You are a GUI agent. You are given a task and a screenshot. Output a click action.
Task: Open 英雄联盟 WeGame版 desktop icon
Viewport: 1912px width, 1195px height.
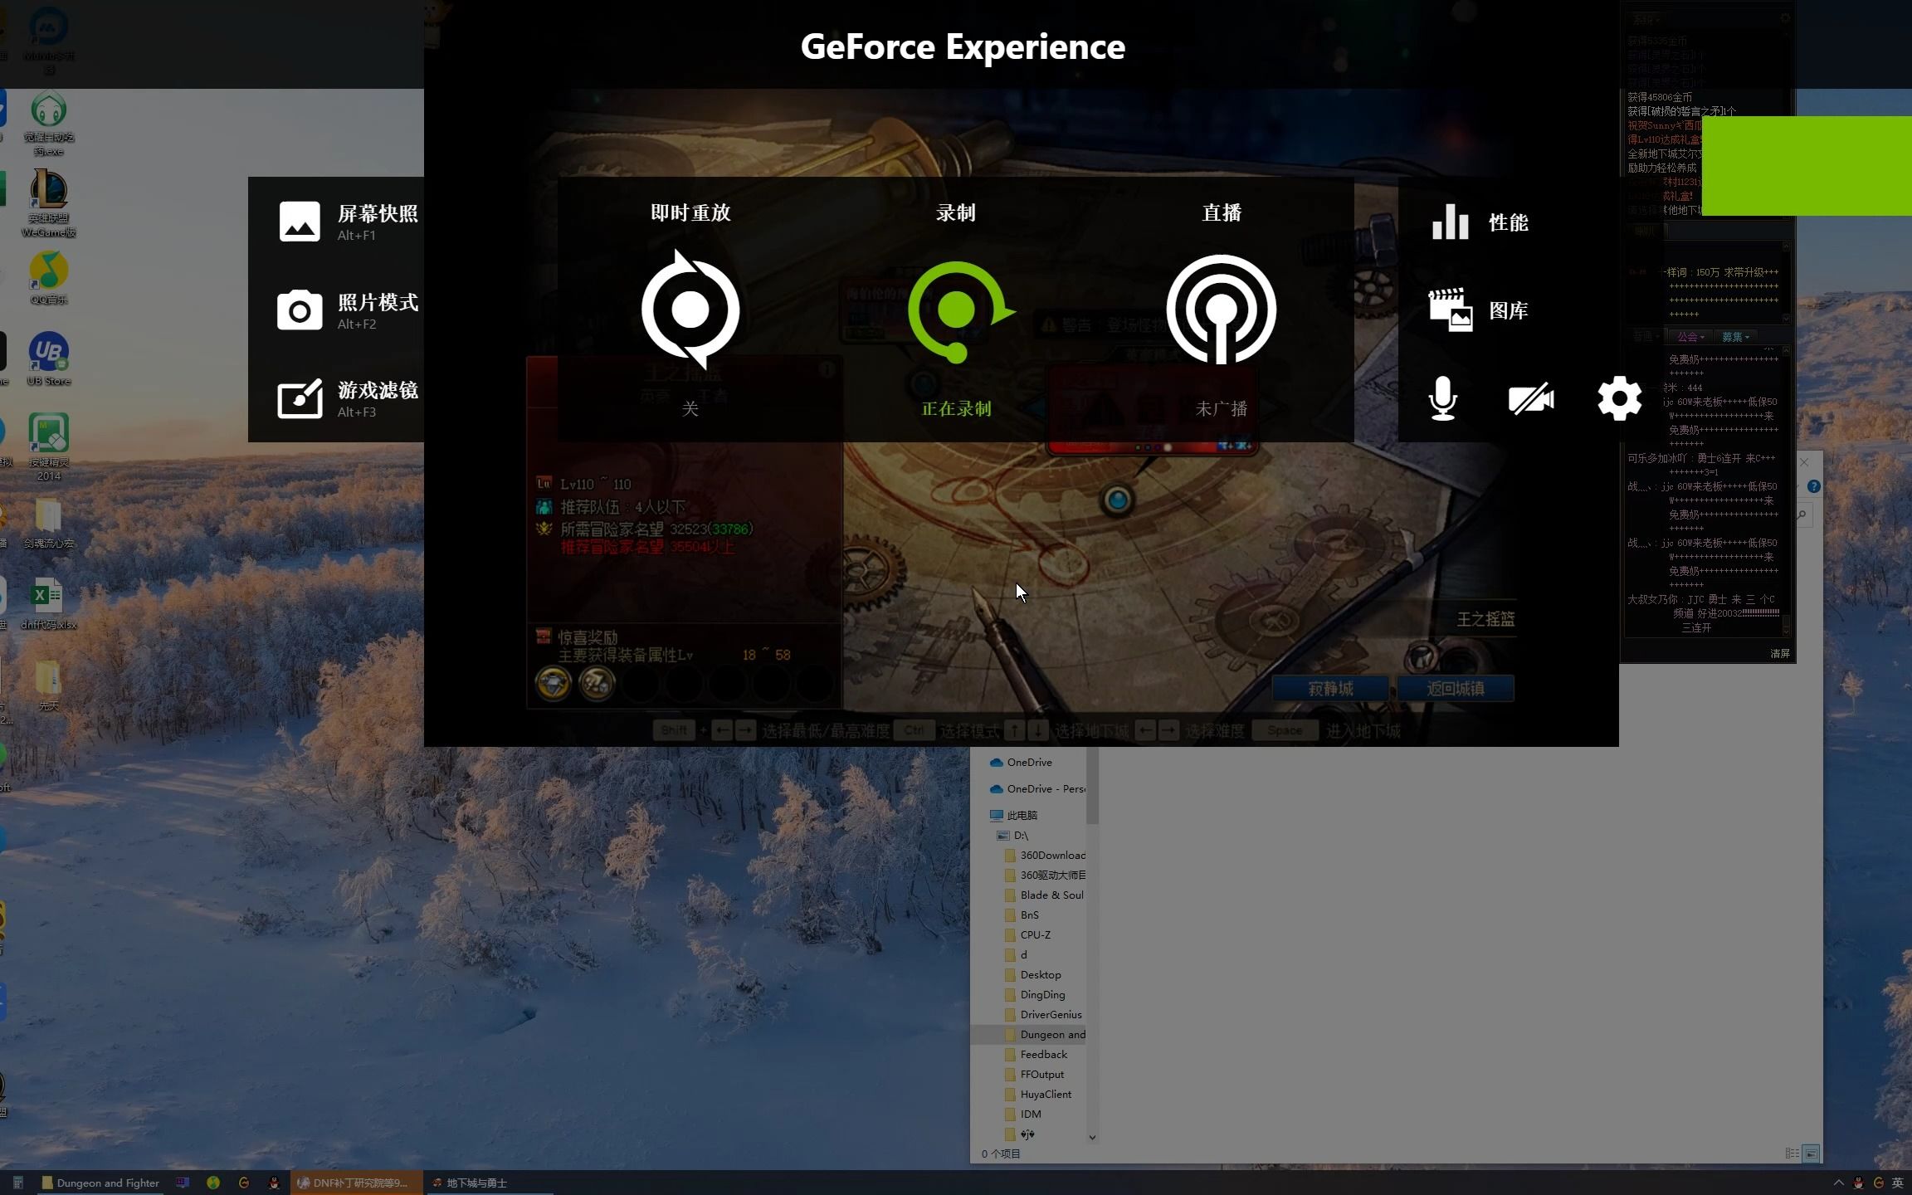point(49,204)
